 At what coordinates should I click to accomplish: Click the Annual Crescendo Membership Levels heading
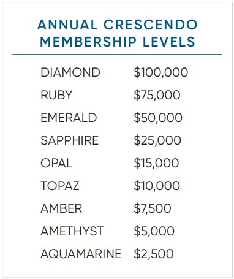point(118,33)
